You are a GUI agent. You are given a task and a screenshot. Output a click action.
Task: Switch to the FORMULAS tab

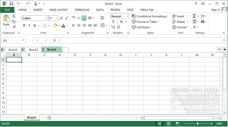click(82, 10)
